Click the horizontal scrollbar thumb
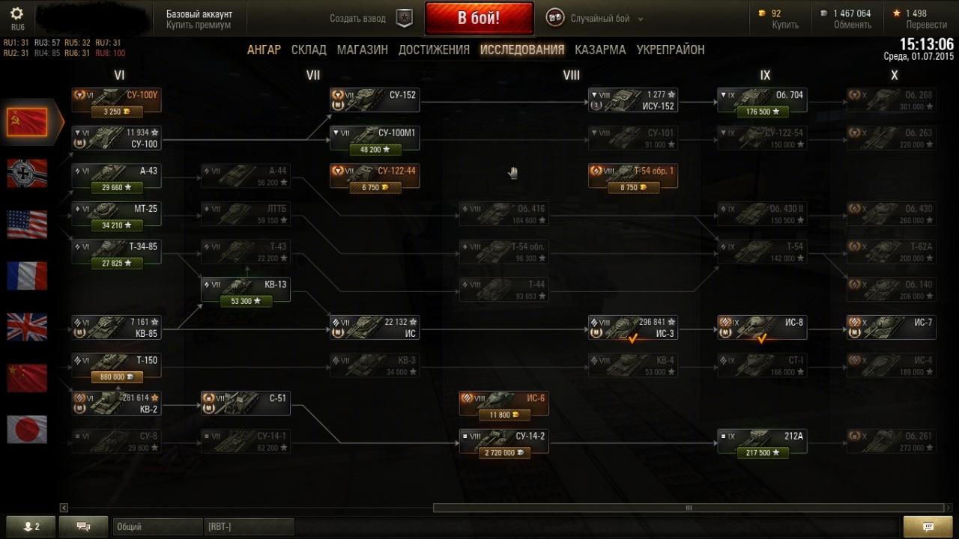This screenshot has height=539, width=959. click(687, 508)
